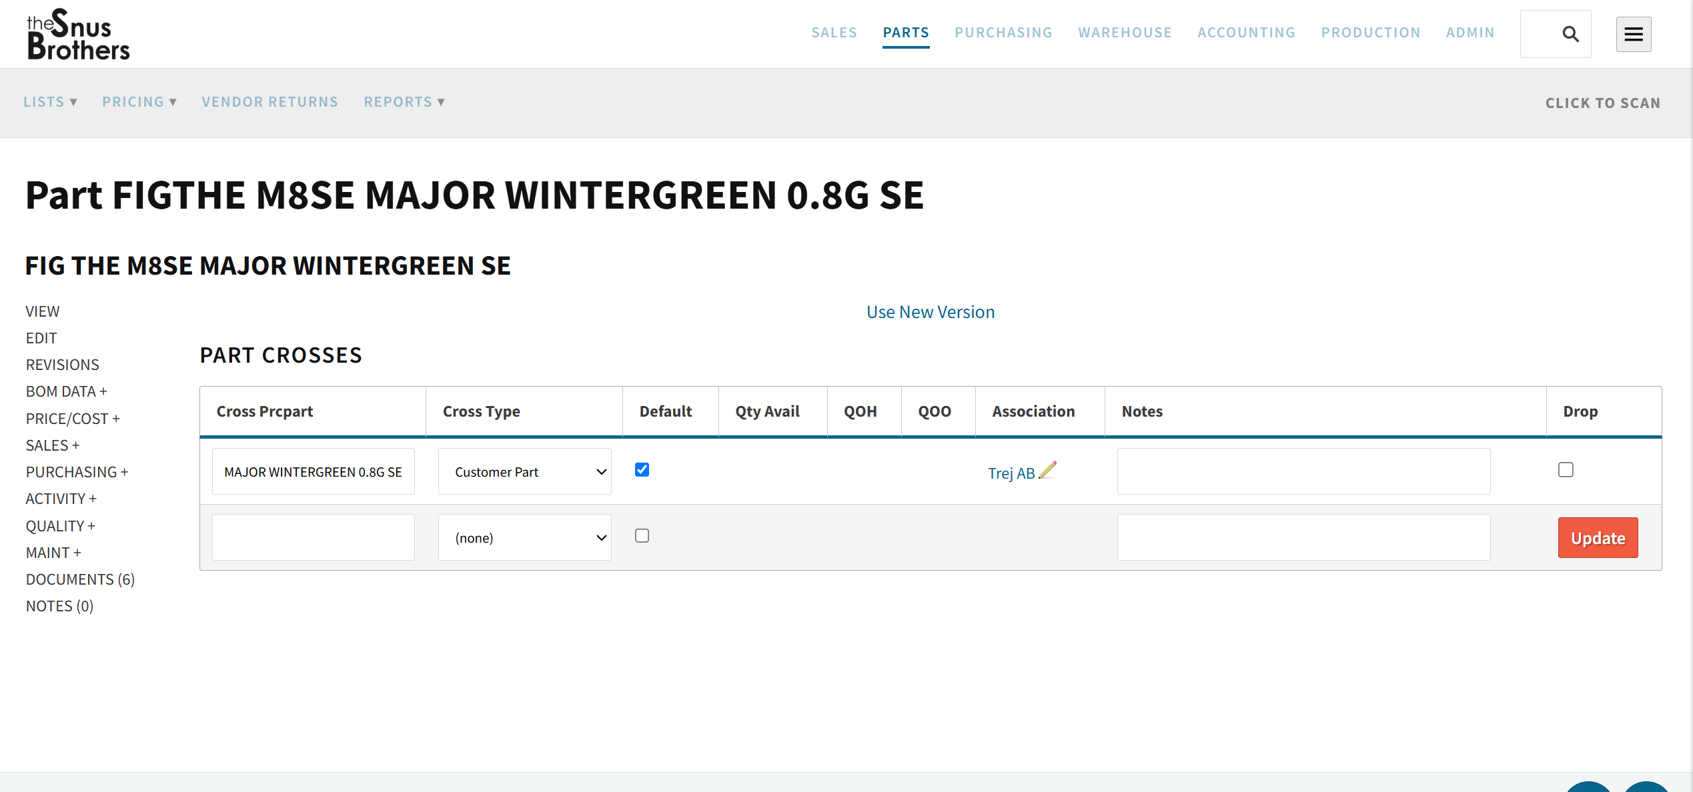Expand the Lists submenu
The width and height of the screenshot is (1693, 792).
(51, 102)
